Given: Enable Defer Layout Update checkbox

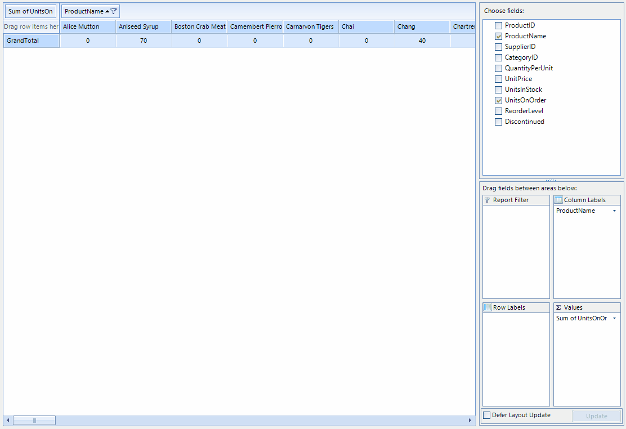Looking at the screenshot, I should click(487, 415).
